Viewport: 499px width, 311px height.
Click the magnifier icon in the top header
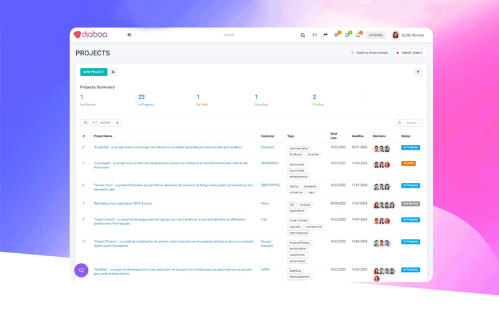point(303,35)
